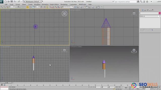Open the Tools menu
This screenshot has height=90, width=161.
coord(11,4)
